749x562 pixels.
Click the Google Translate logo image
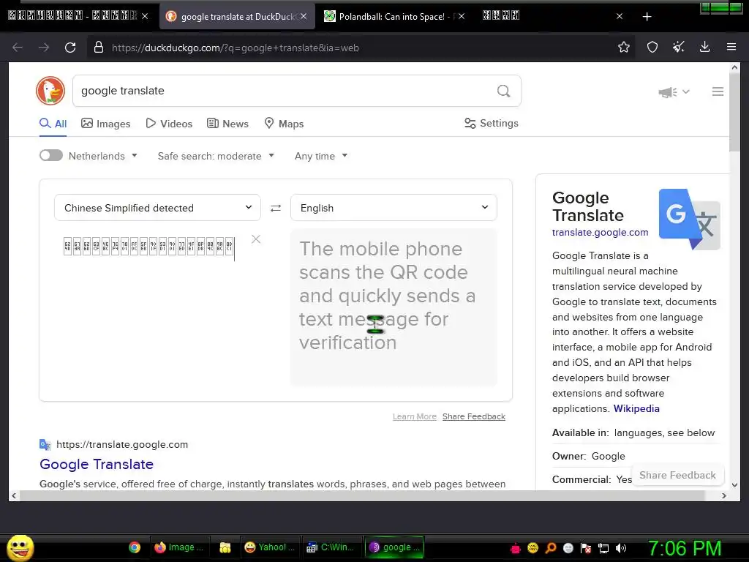689,219
